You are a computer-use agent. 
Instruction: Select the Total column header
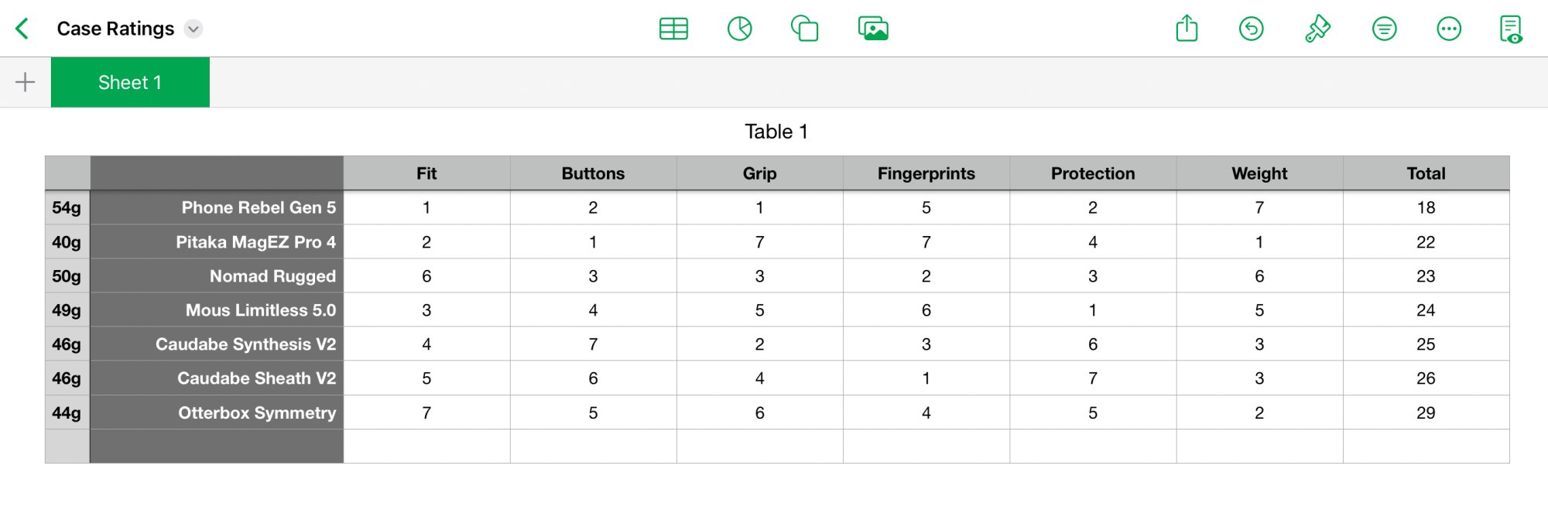1426,173
